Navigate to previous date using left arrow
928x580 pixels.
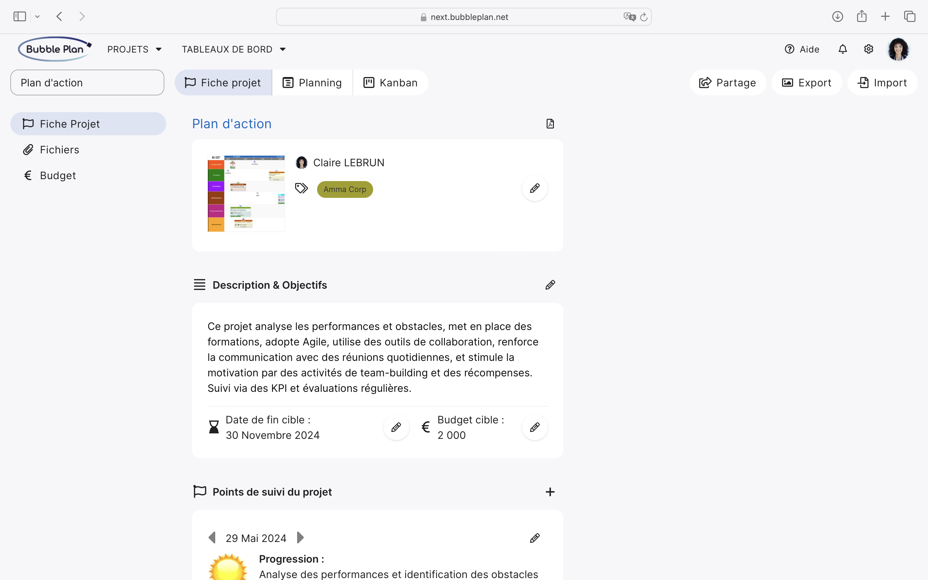(212, 537)
